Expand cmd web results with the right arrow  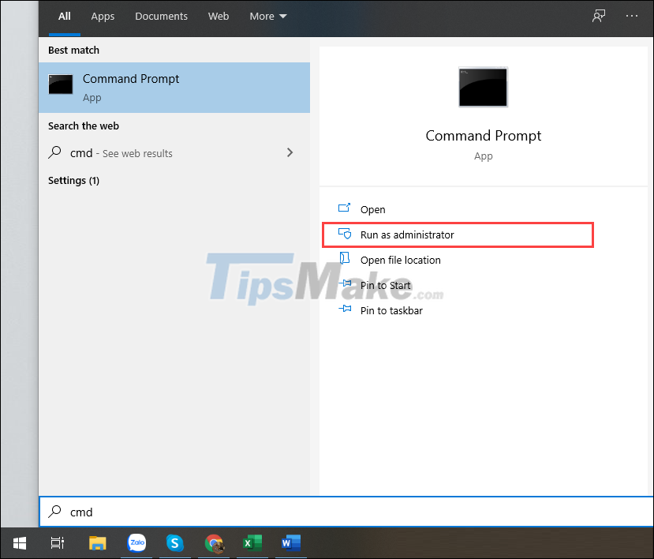[x=290, y=152]
